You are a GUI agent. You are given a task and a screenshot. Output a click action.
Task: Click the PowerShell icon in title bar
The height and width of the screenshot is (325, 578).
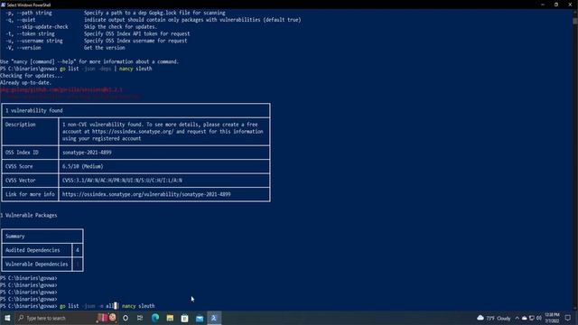[4, 5]
